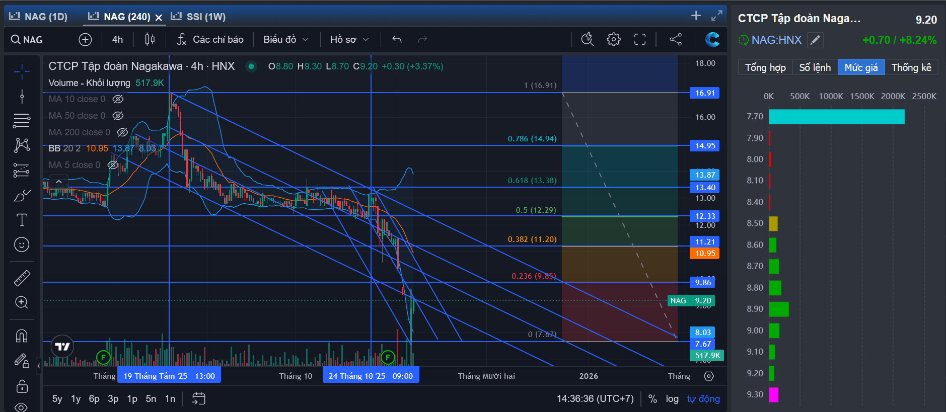
Task: Toggle the magnet snapping mode
Action: 22,336
